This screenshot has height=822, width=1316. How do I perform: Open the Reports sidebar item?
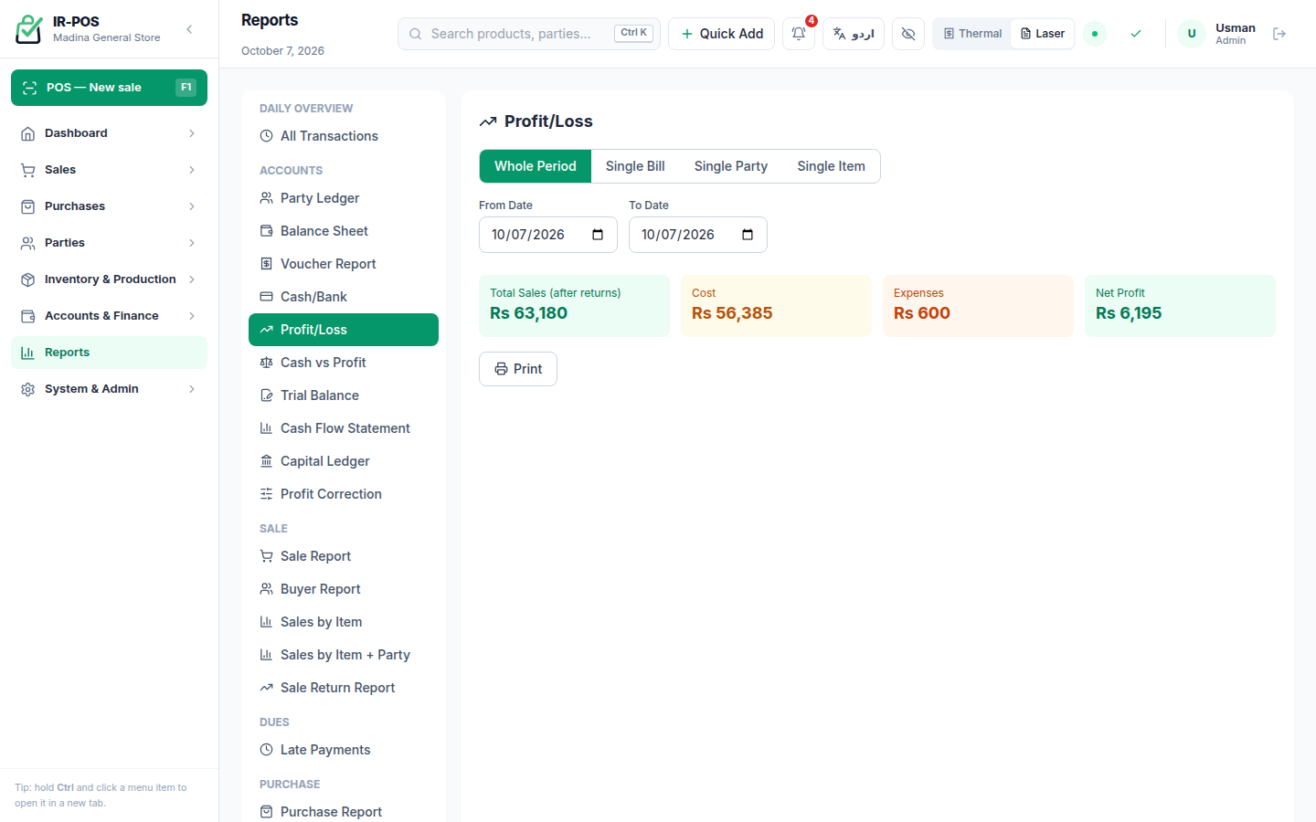(x=109, y=353)
